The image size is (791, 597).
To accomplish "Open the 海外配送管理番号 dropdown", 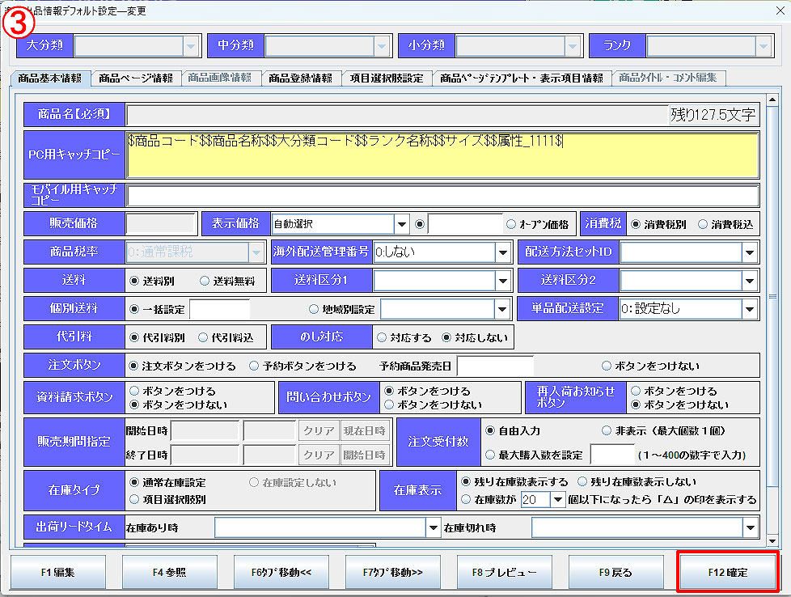I will point(502,252).
